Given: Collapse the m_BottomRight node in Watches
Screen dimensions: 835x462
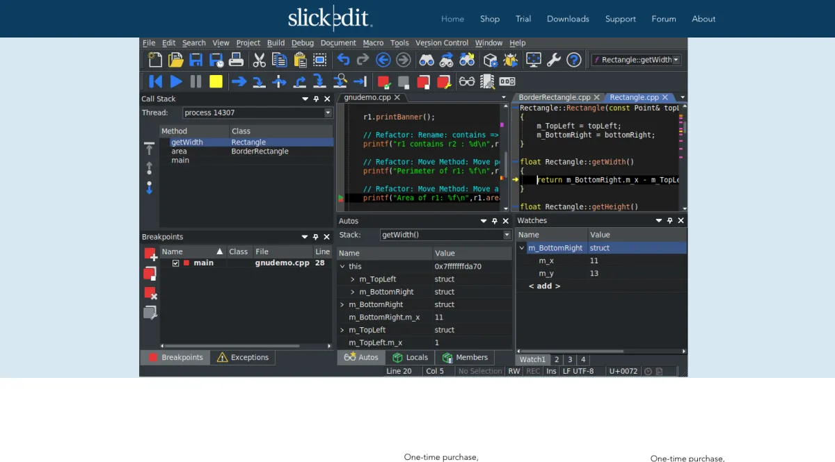Looking at the screenshot, I should pos(522,248).
